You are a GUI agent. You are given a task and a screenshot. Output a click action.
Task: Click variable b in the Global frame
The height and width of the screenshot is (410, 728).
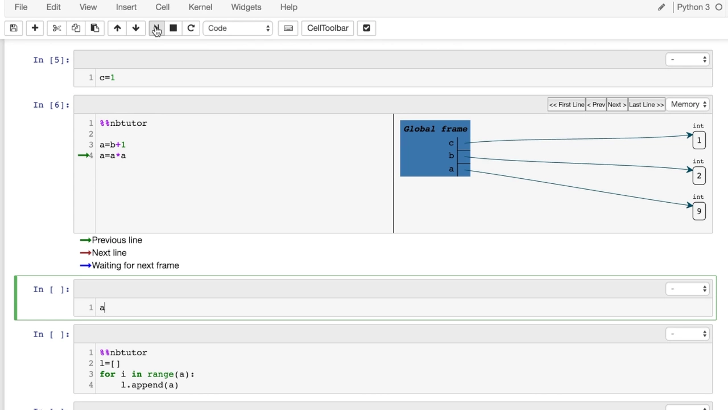[x=452, y=155]
